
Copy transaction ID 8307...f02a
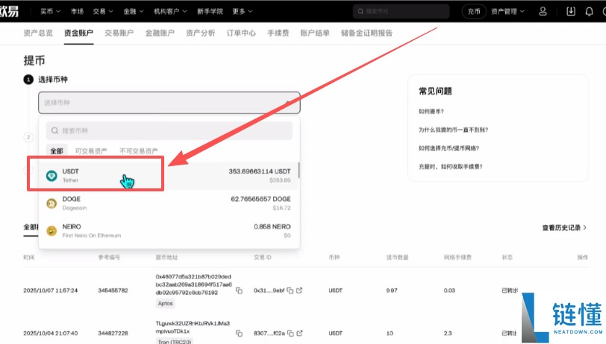290,333
